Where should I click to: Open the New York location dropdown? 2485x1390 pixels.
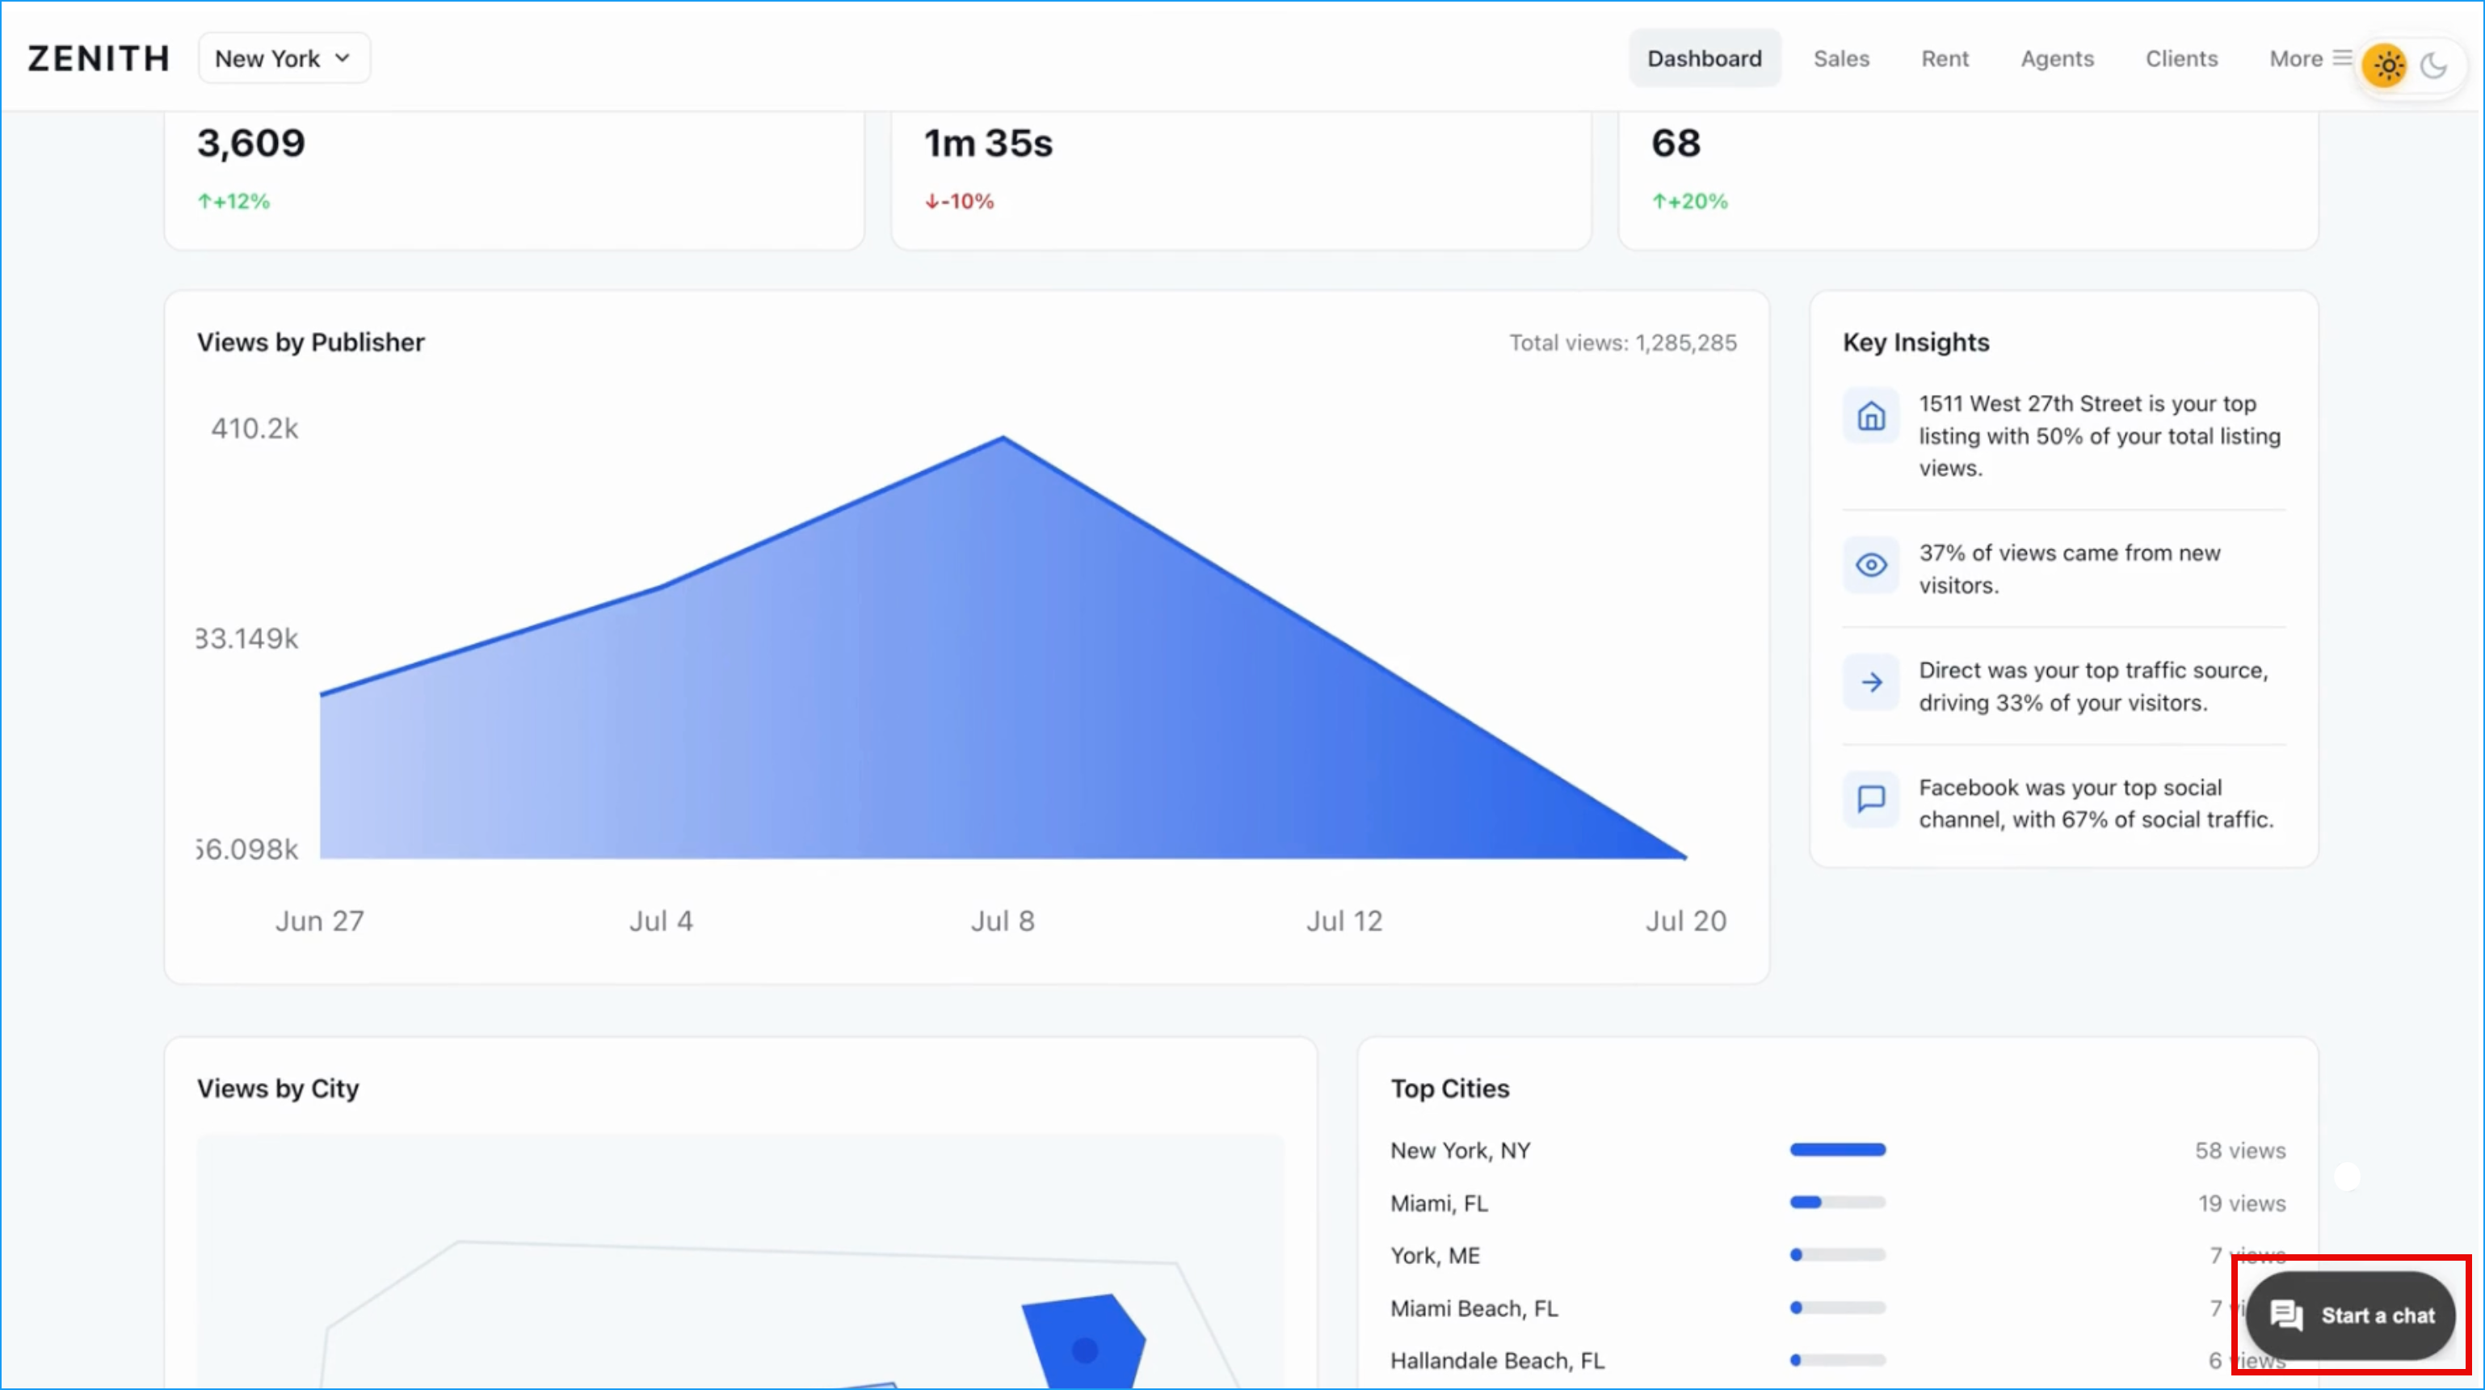283,58
